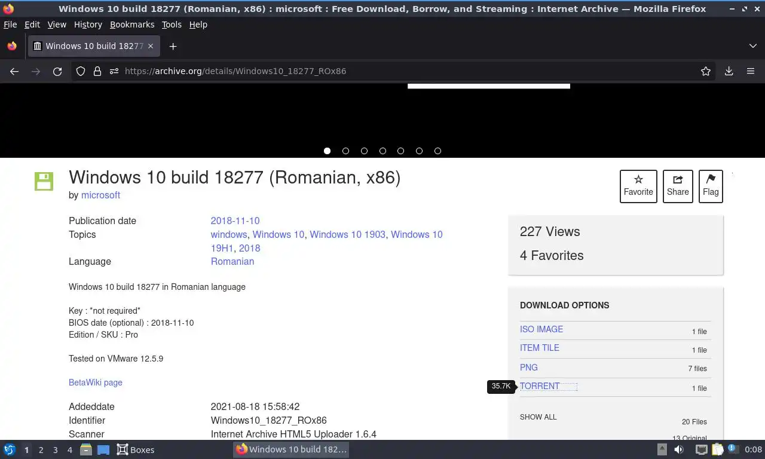
Task: Show all download files
Action: click(x=538, y=417)
